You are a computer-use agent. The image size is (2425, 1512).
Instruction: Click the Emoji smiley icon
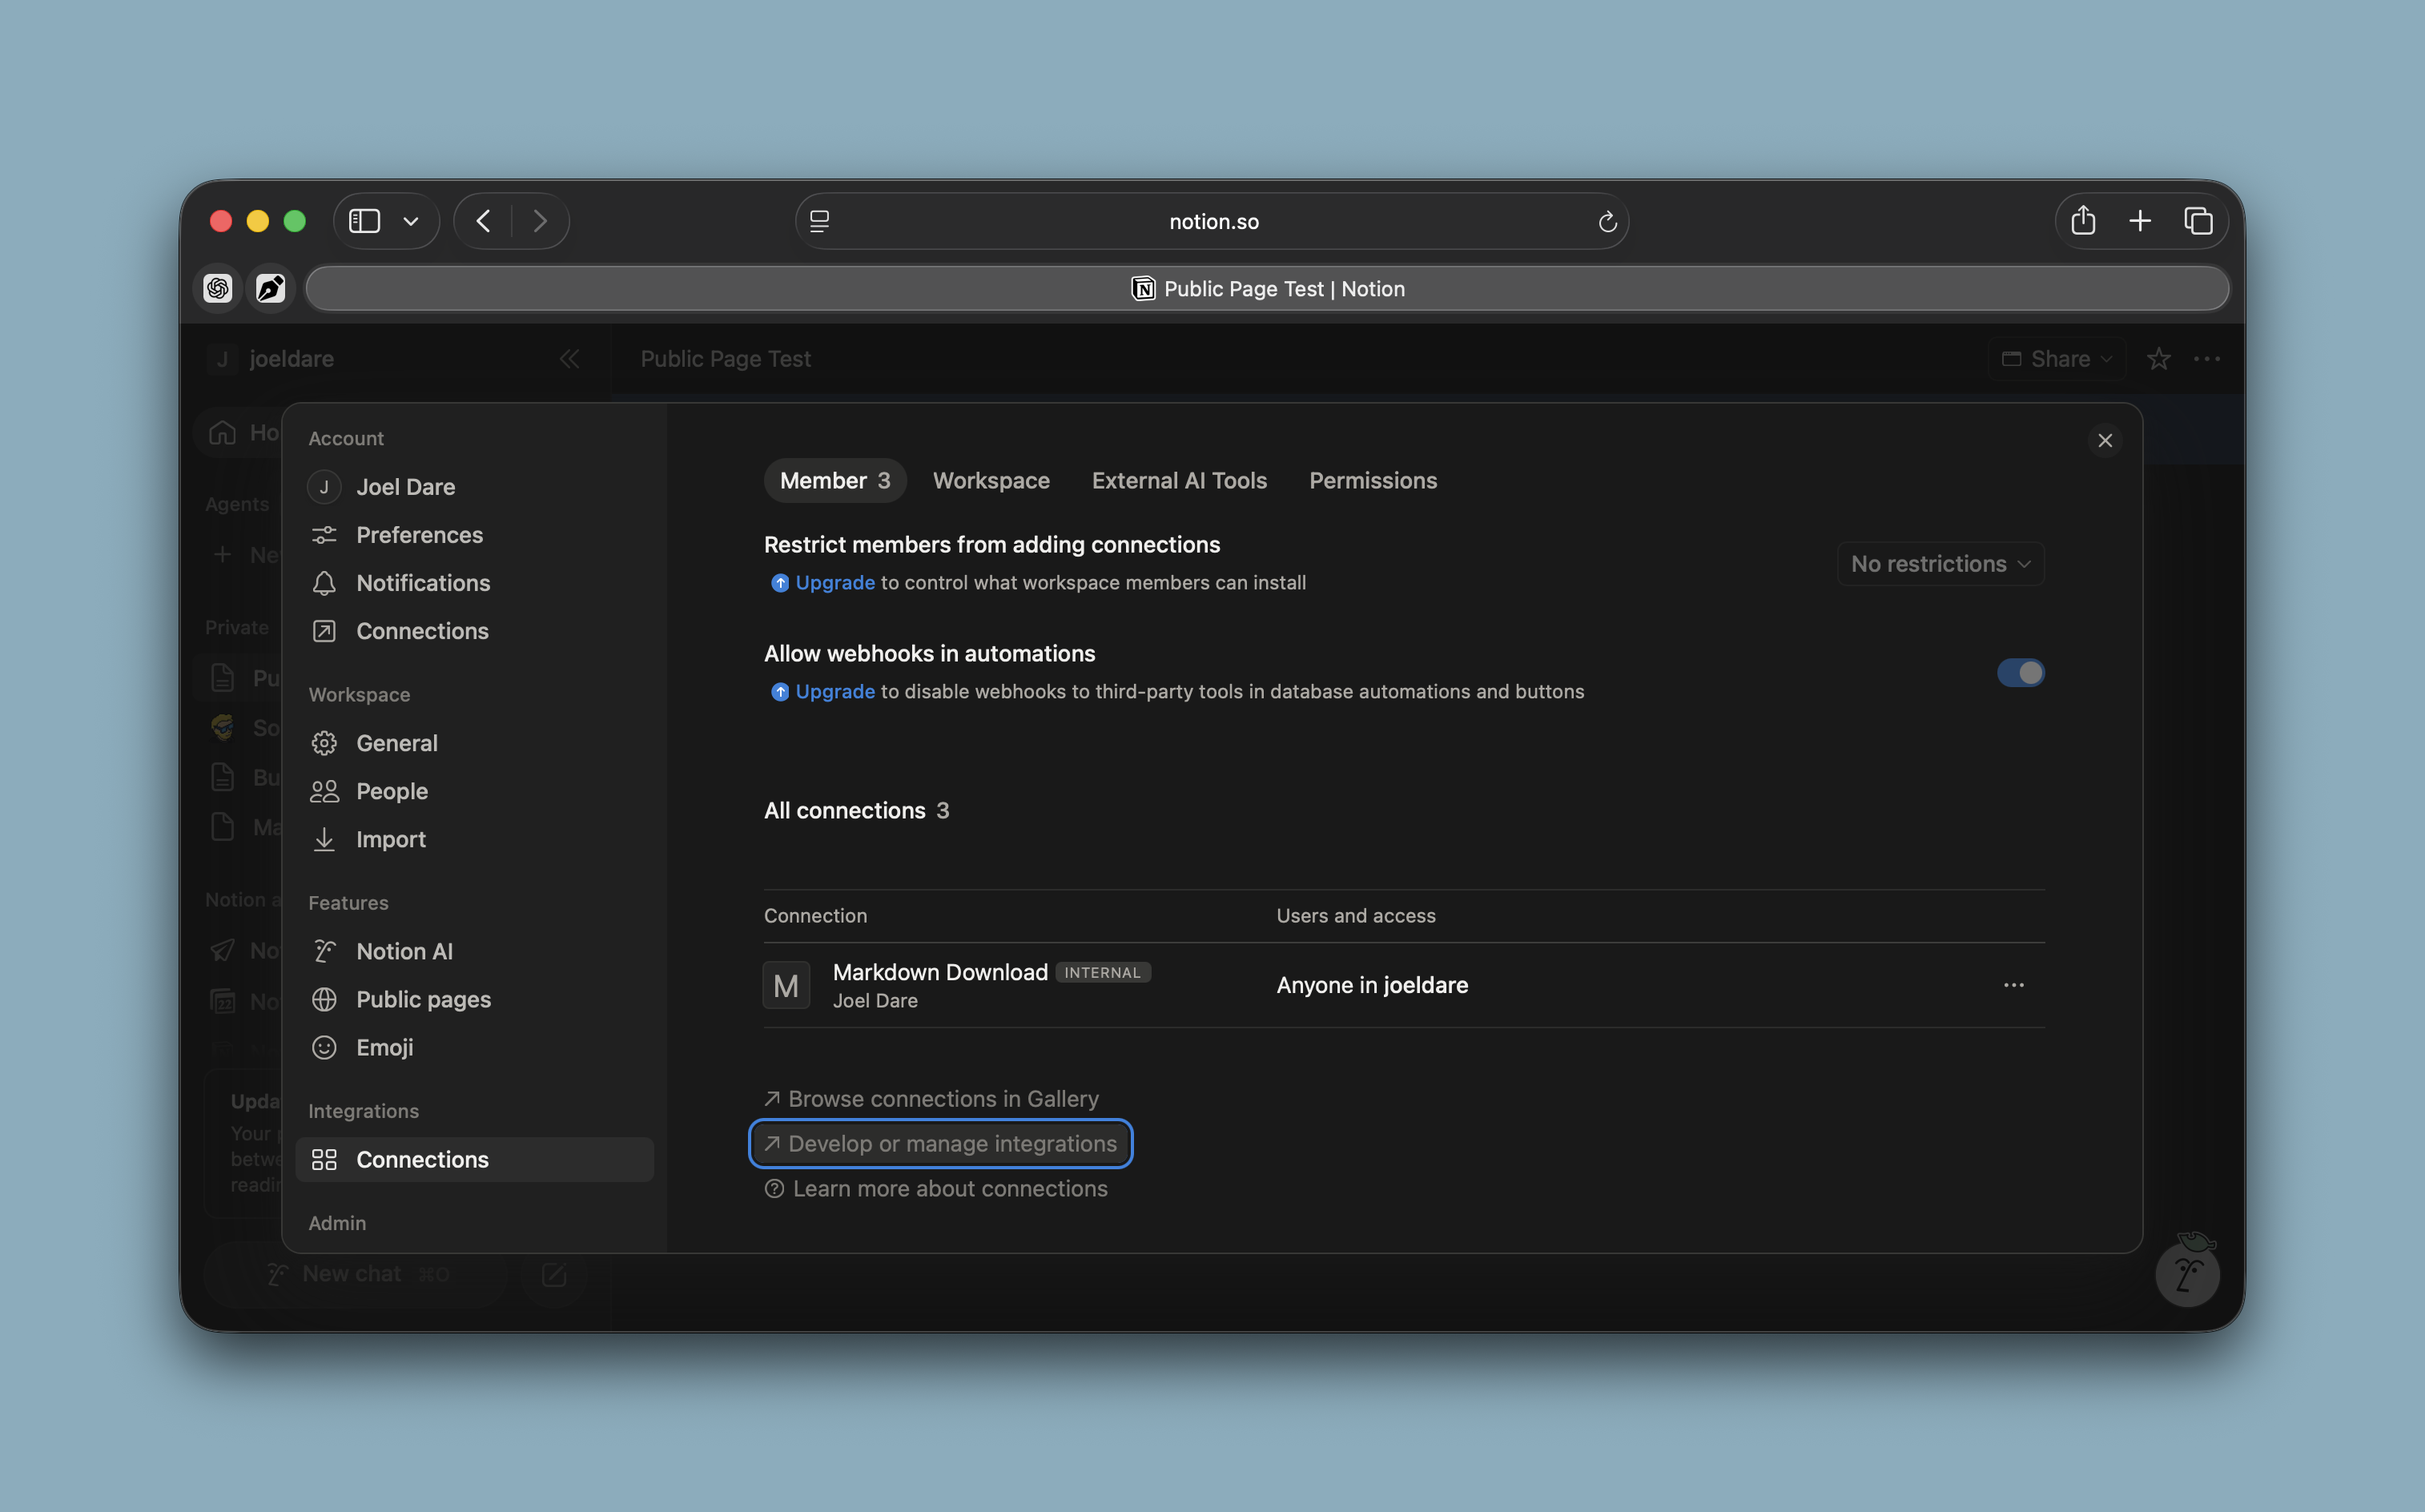click(x=324, y=1047)
